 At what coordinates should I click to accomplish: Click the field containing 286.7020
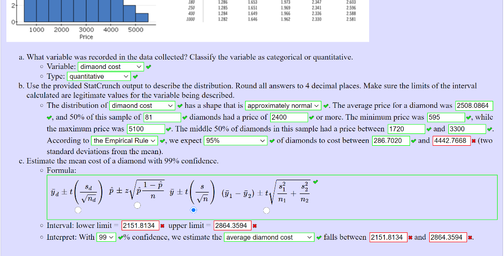(x=391, y=141)
